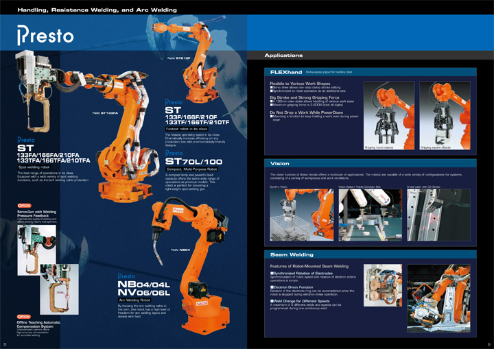The height and width of the screenshot is (349, 494).
Task: Click the 'FLEXhand' panel title
Action: point(285,72)
